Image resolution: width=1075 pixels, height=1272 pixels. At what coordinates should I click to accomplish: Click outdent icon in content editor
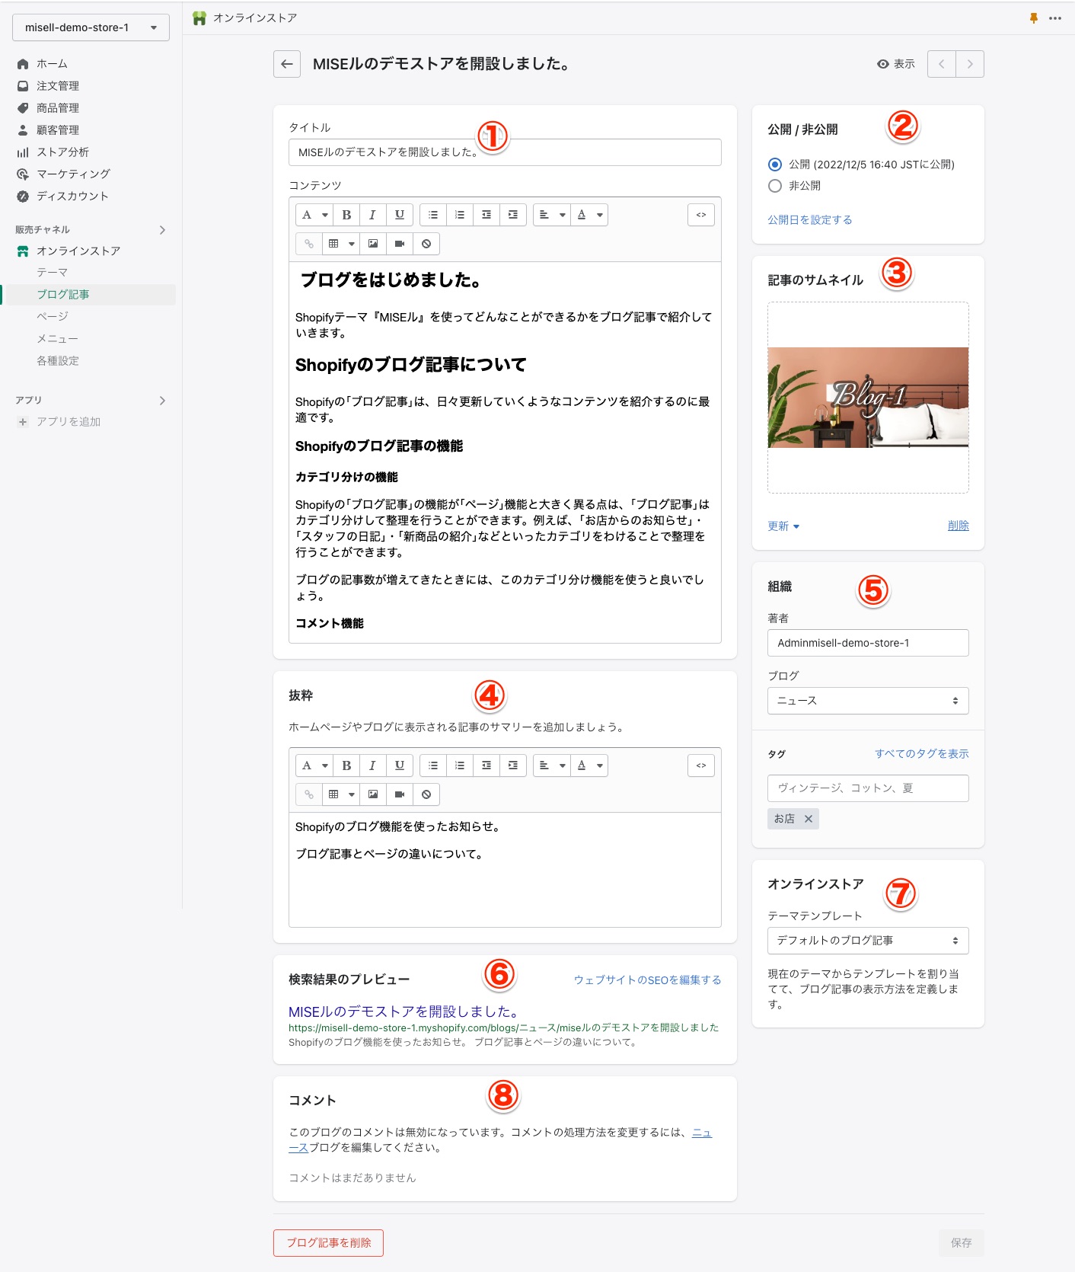coord(486,215)
